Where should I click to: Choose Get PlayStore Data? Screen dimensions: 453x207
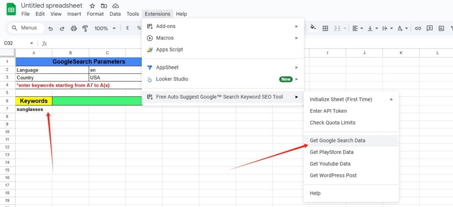[x=351, y=152]
